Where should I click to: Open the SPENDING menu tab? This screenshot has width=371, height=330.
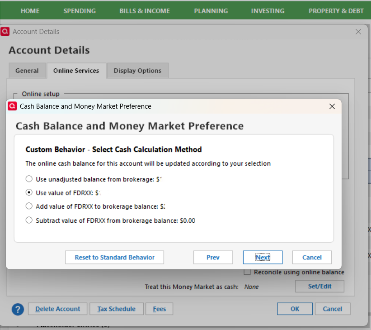point(80,11)
